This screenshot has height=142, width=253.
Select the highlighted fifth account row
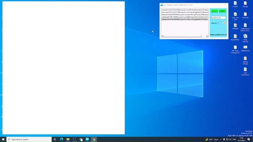point(185,19)
